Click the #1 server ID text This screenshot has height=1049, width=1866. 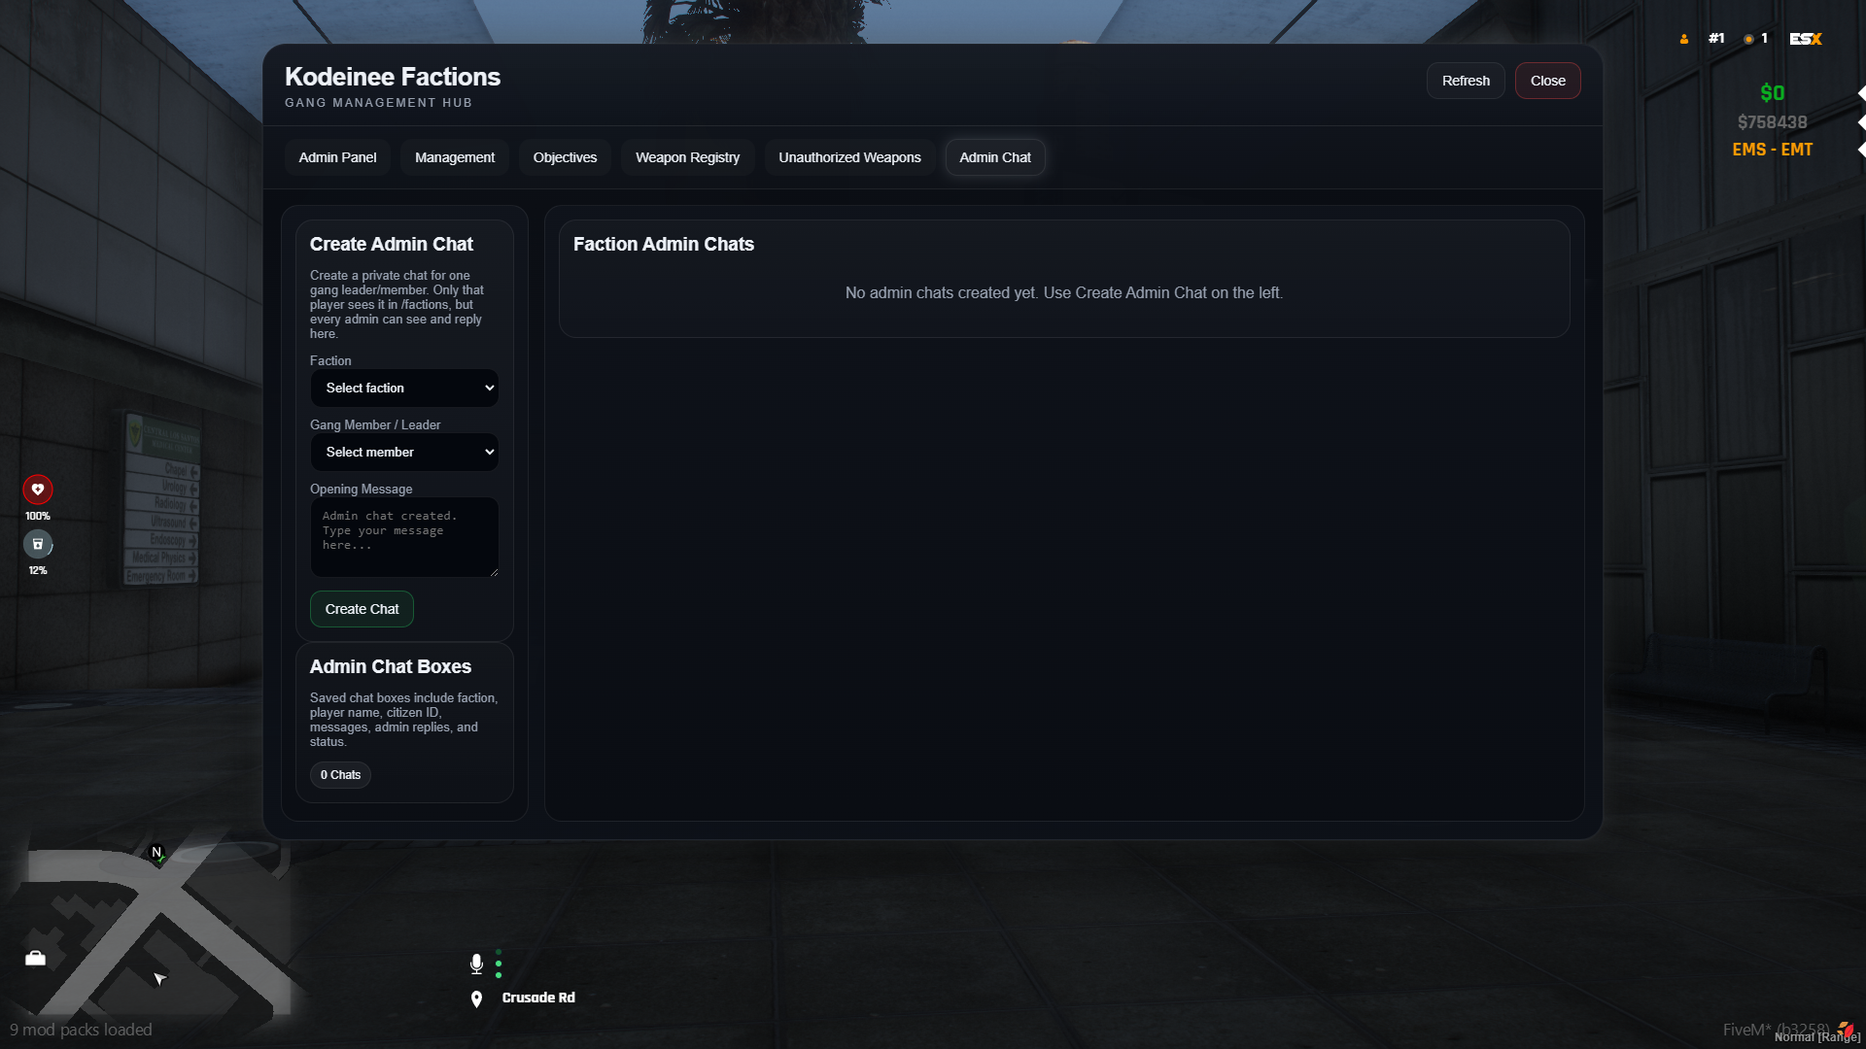[1716, 39]
